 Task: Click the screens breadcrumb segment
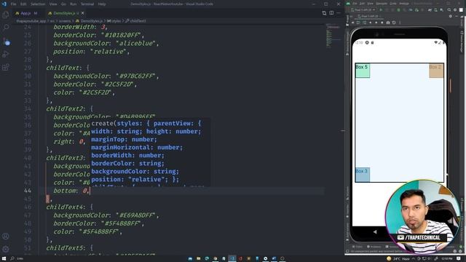[x=65, y=21]
